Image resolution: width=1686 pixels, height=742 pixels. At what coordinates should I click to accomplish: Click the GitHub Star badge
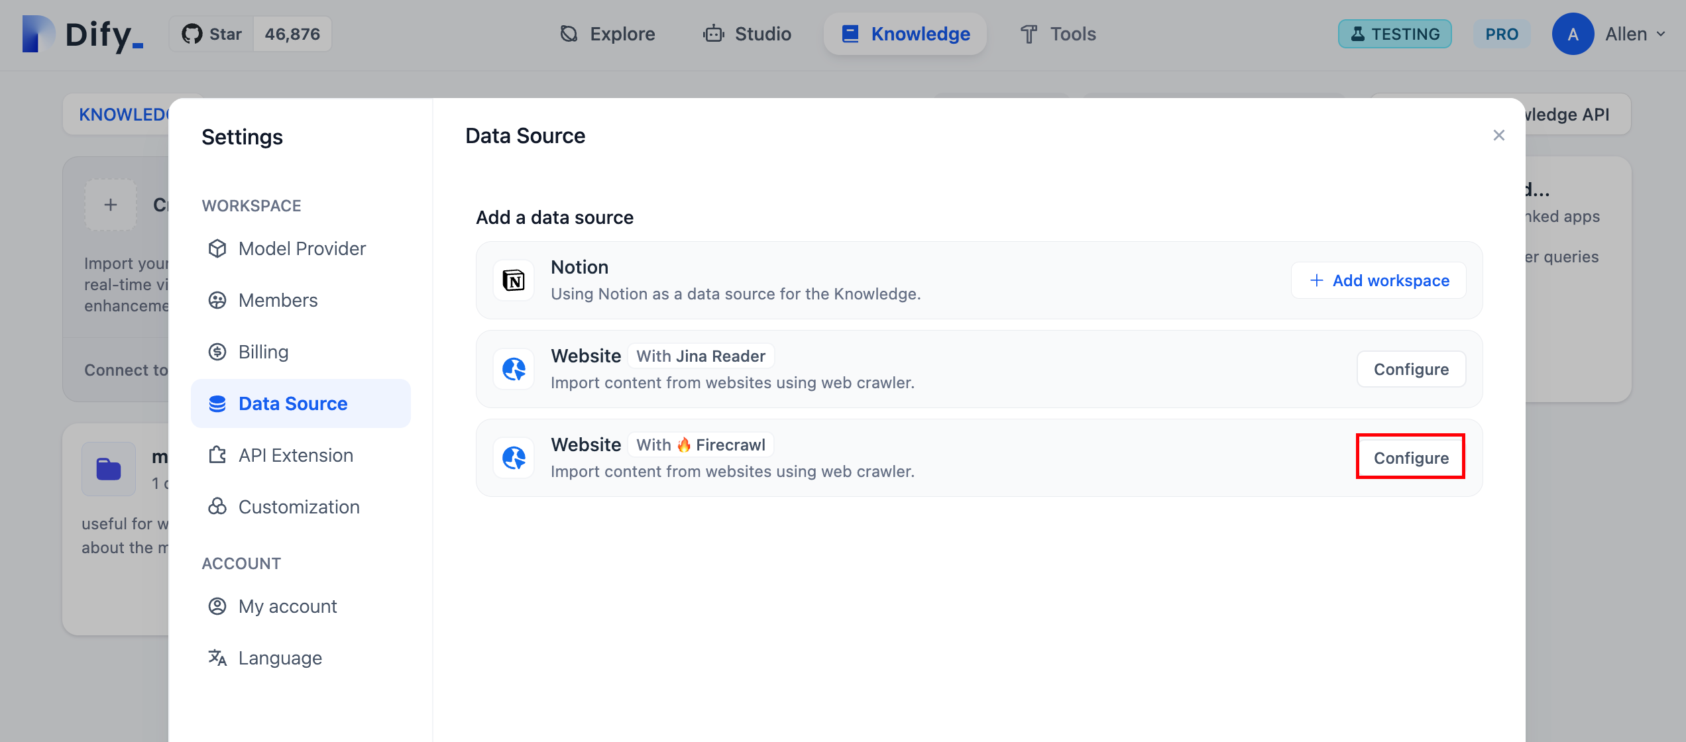click(250, 34)
